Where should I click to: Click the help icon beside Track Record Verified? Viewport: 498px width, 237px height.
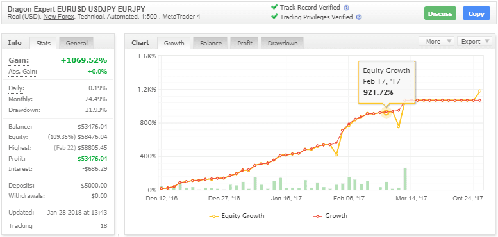[x=347, y=8]
